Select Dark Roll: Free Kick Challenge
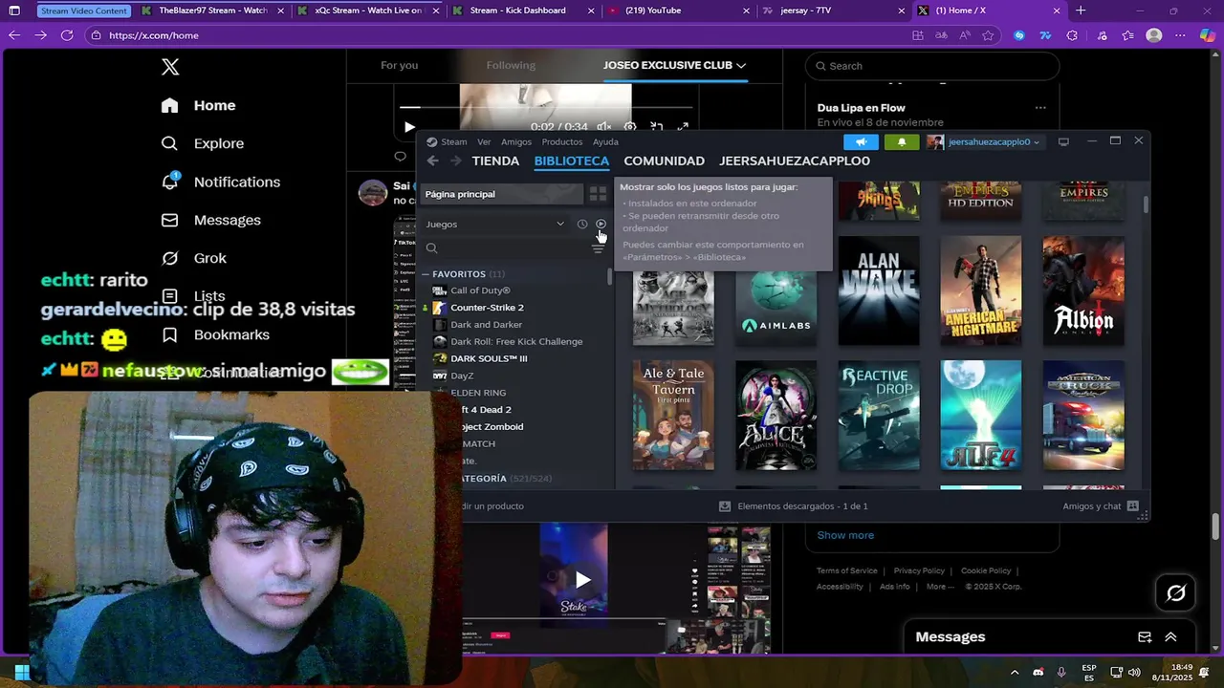The width and height of the screenshot is (1224, 688). tap(514, 341)
